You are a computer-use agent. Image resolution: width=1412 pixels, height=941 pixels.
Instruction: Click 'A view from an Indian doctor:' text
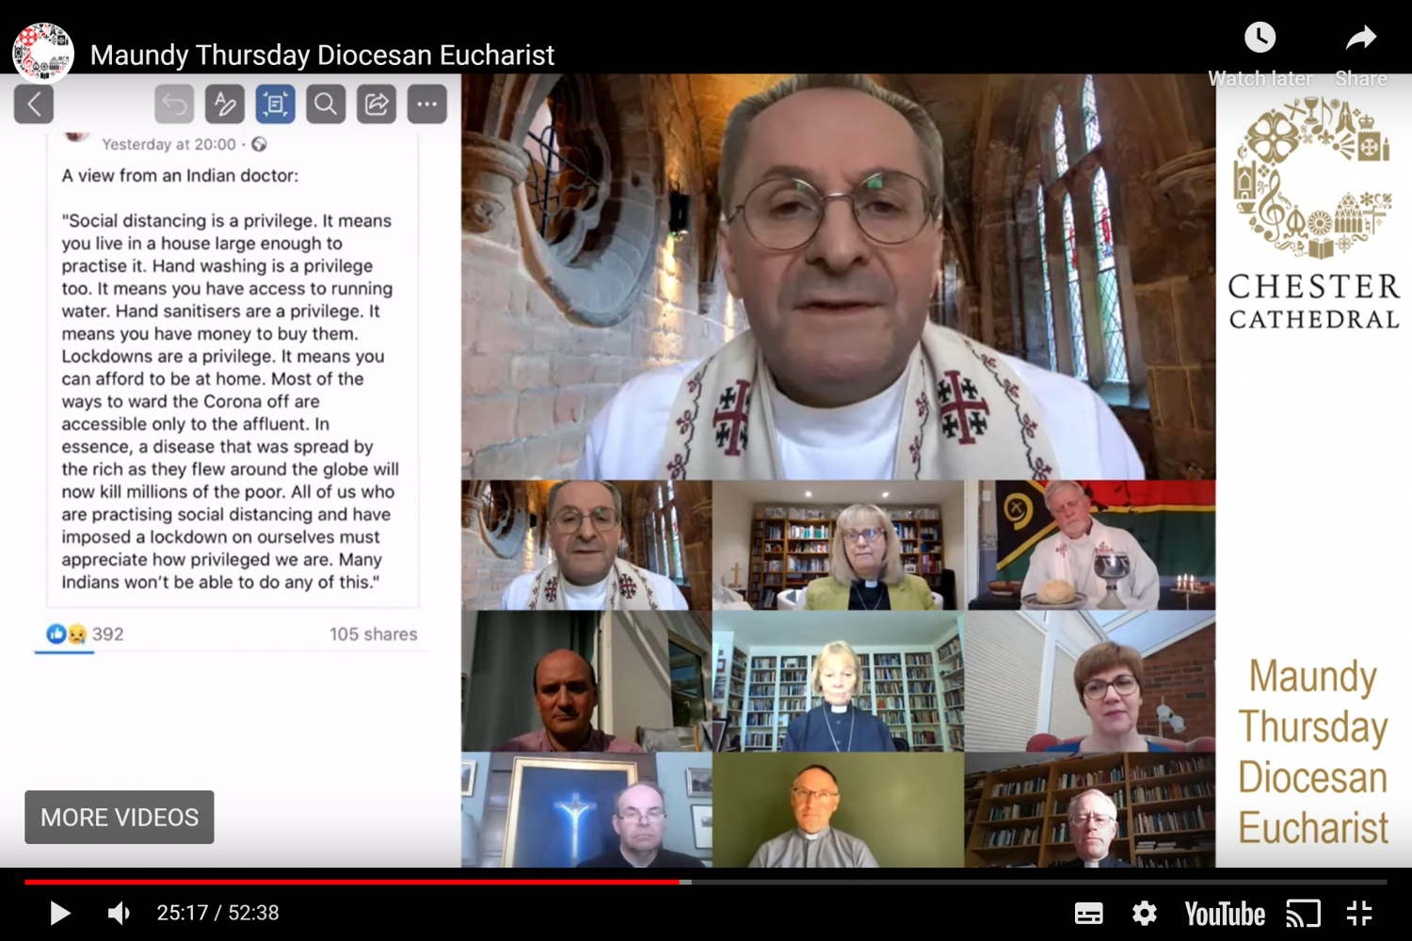[x=180, y=175]
